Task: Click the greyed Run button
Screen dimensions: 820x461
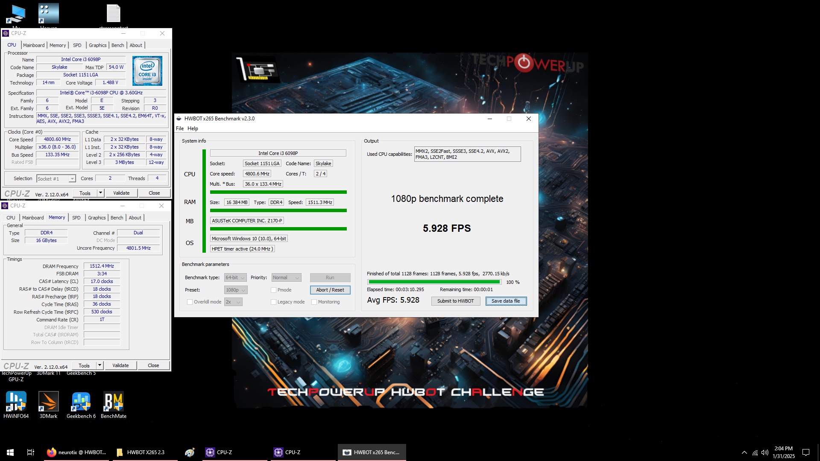Action: click(x=330, y=277)
